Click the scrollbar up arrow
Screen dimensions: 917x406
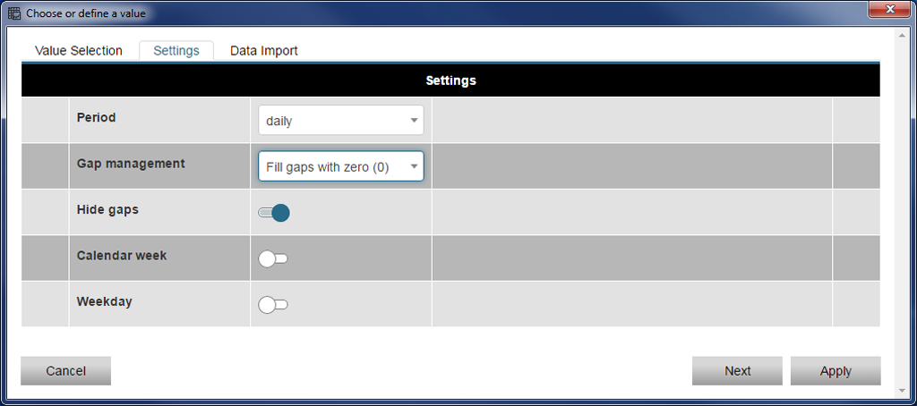(901, 33)
